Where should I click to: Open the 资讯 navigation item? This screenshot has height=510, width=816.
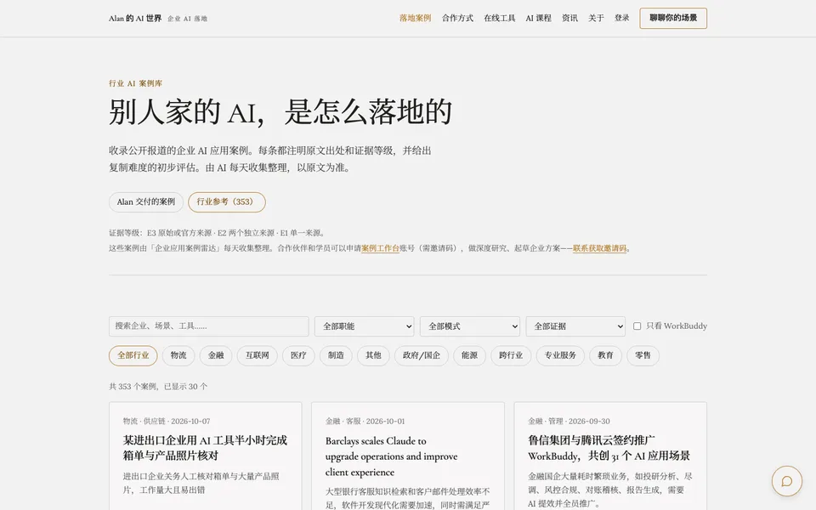pyautogui.click(x=569, y=18)
